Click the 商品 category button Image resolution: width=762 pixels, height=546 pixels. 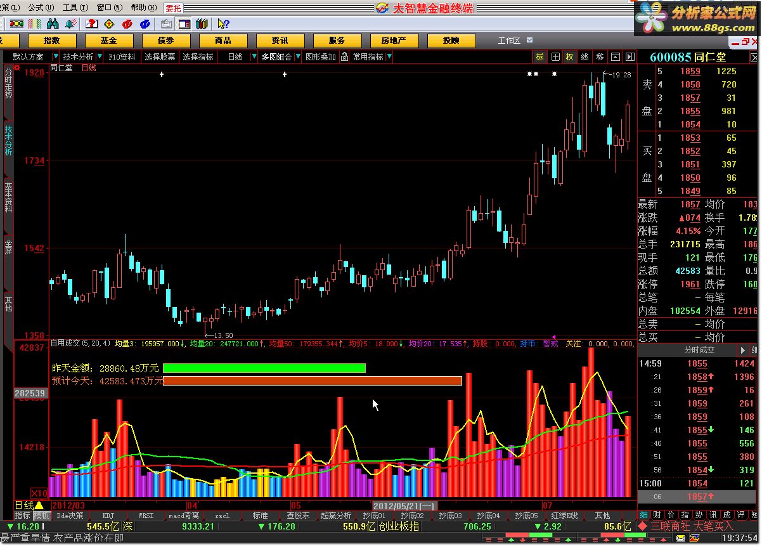click(223, 41)
